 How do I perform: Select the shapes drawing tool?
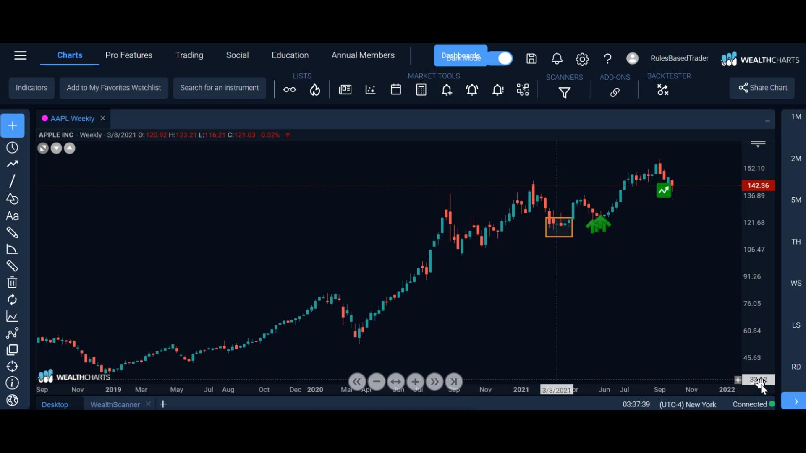click(12, 198)
